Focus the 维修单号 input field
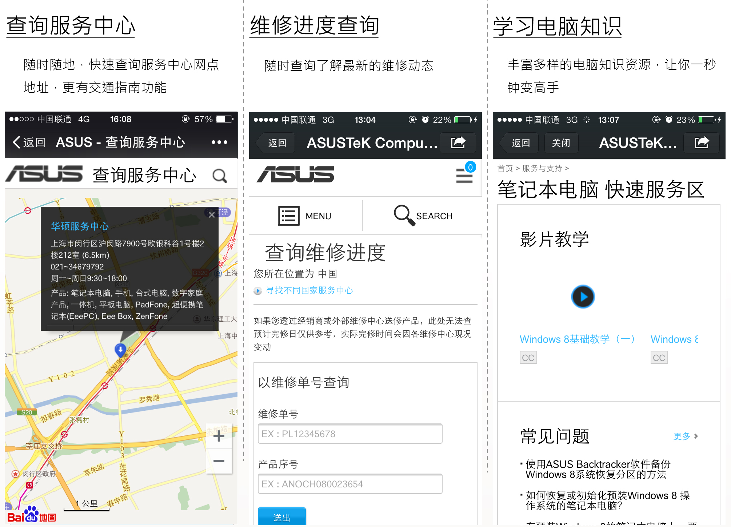 [350, 434]
